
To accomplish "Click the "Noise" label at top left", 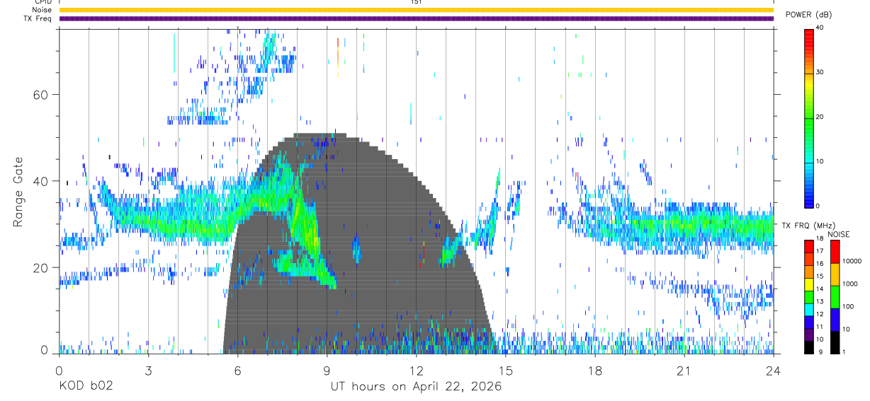I will [x=43, y=10].
